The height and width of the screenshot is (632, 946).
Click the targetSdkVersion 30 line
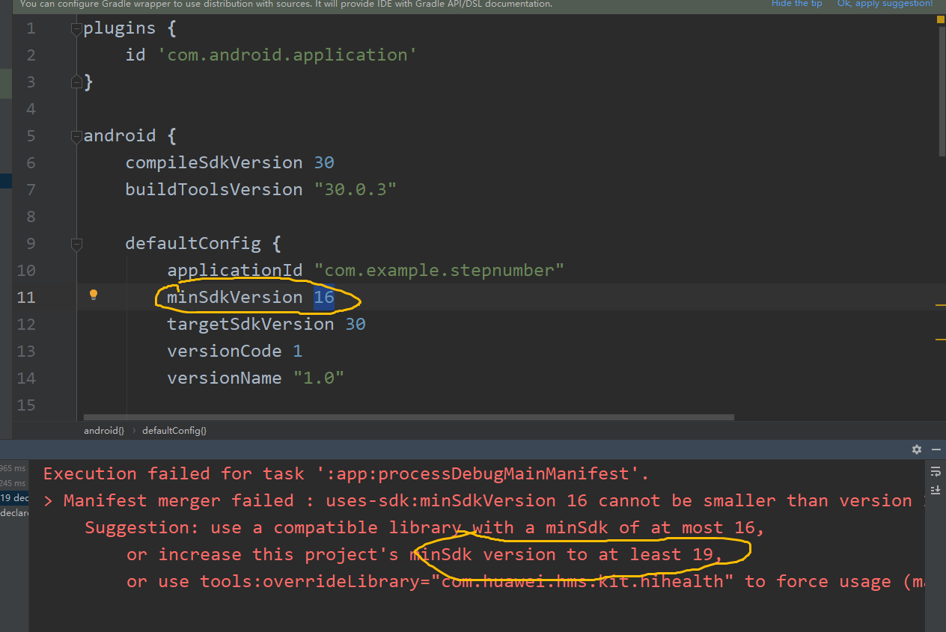266,324
